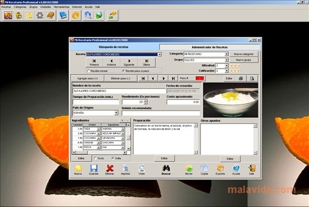Click Editar under the ingredients grid
The width and height of the screenshot is (309, 207).
(x=81, y=158)
